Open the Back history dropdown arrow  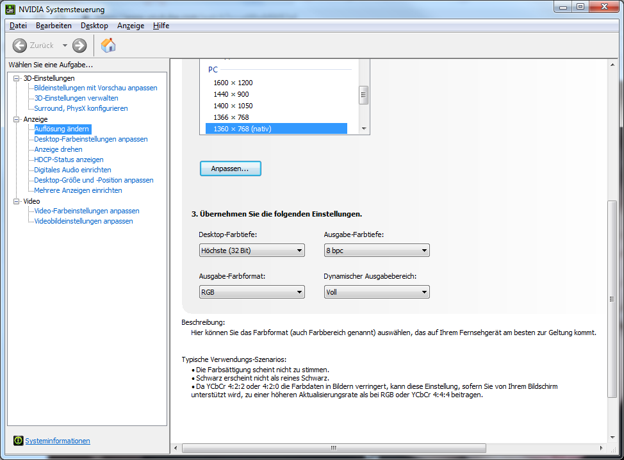tap(65, 45)
